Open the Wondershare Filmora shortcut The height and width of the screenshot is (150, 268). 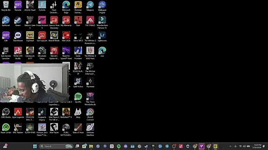tap(102, 22)
